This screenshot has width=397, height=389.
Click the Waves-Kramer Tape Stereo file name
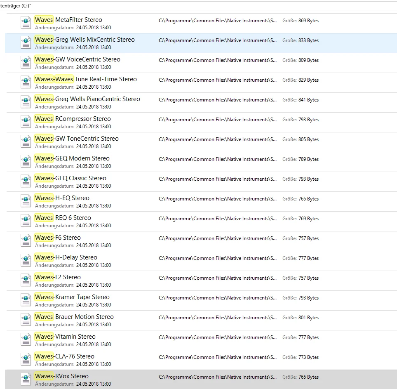click(72, 297)
